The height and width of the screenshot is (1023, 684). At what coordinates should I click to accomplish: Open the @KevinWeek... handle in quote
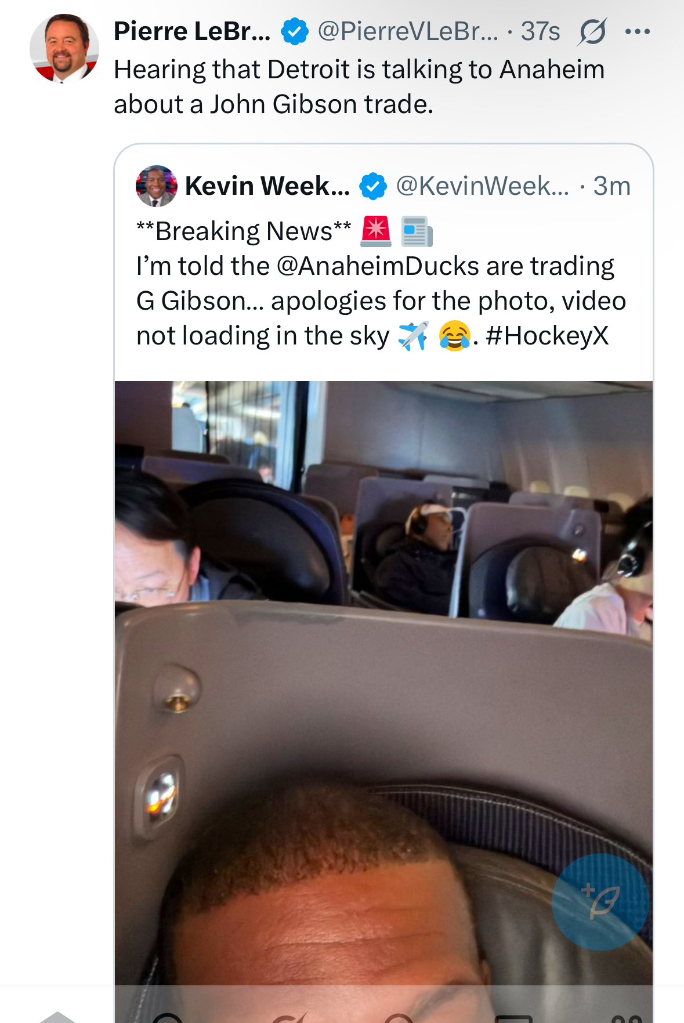point(483,186)
